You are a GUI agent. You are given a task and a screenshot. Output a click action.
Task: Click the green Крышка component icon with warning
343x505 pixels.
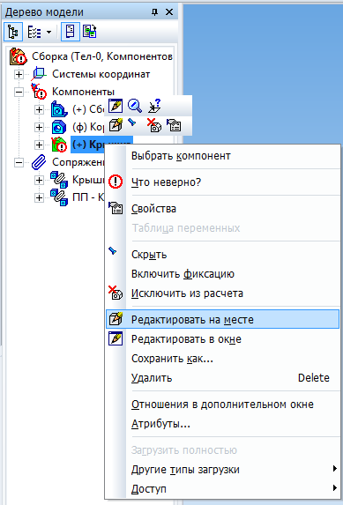59,145
